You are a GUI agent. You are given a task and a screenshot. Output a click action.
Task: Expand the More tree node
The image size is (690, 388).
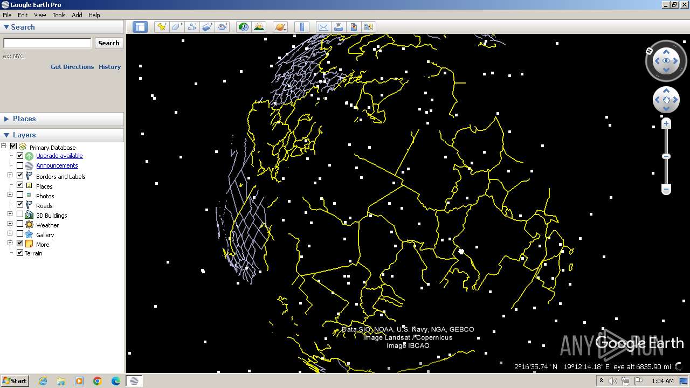[10, 243]
